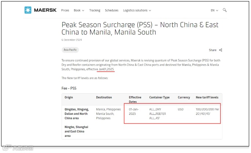The image size is (251, 153).
Task: Click the USD currency cell
Action: 181,109
